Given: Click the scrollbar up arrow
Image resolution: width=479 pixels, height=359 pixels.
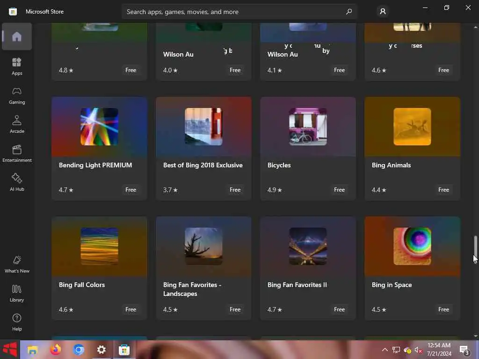Looking at the screenshot, I should pyautogui.click(x=475, y=27).
